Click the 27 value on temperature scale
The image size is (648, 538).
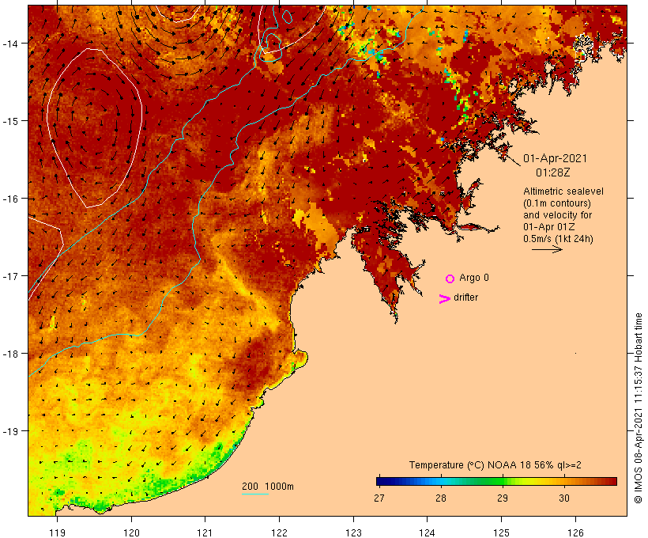tap(379, 498)
